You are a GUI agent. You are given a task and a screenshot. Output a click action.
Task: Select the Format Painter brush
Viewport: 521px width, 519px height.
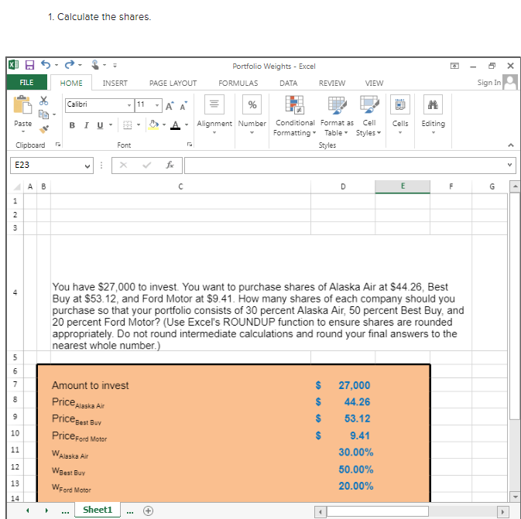pyautogui.click(x=43, y=129)
